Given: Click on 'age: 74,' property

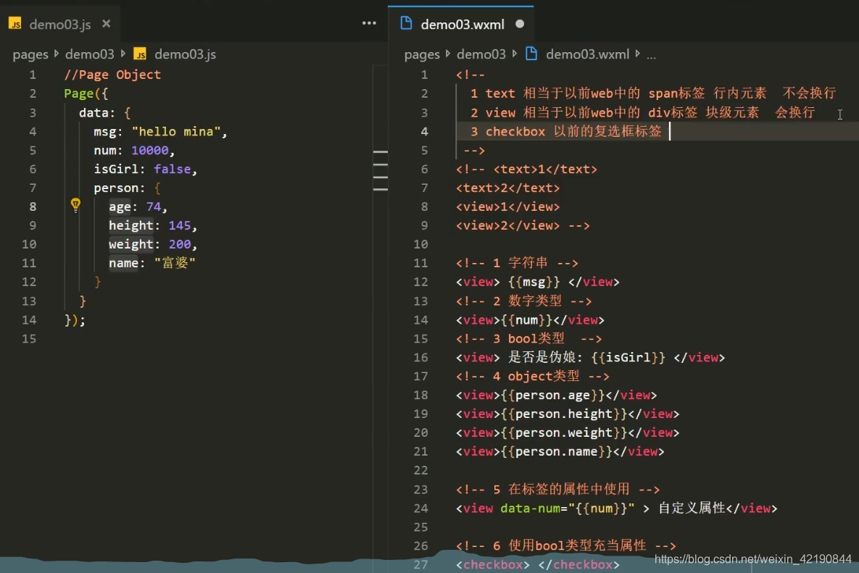Looking at the screenshot, I should [138, 206].
